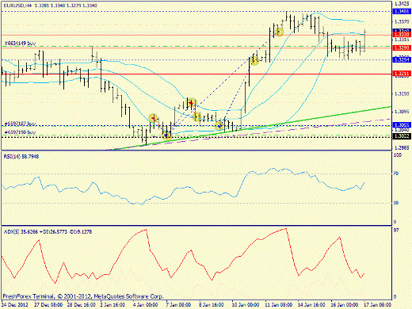Click the 7 Jan 08:00 time label
412x309 pixels.
[x=178, y=305]
